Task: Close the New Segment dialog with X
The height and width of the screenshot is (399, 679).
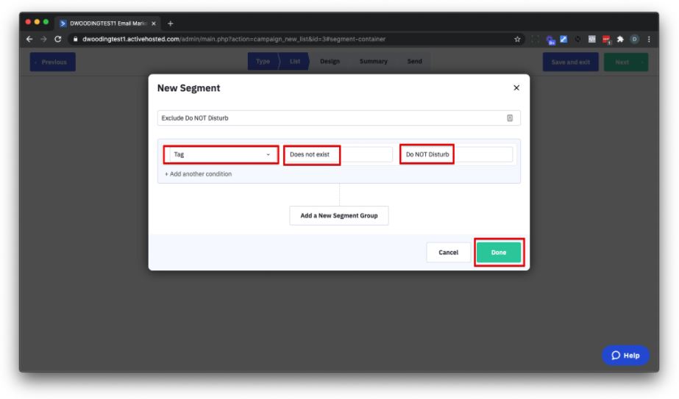Action: pyautogui.click(x=516, y=88)
